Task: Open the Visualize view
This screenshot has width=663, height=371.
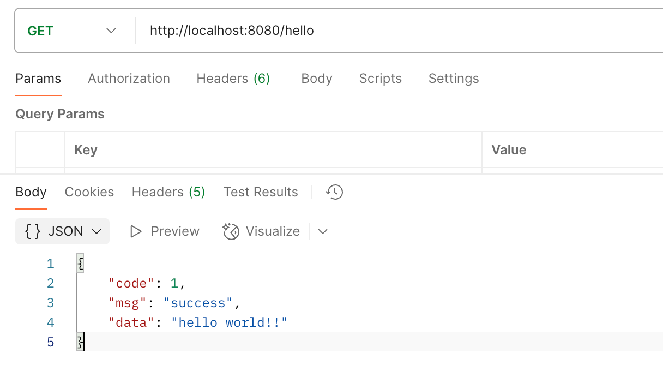Action: (x=273, y=231)
